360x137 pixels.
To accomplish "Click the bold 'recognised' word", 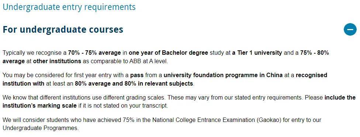I will 311,75.
